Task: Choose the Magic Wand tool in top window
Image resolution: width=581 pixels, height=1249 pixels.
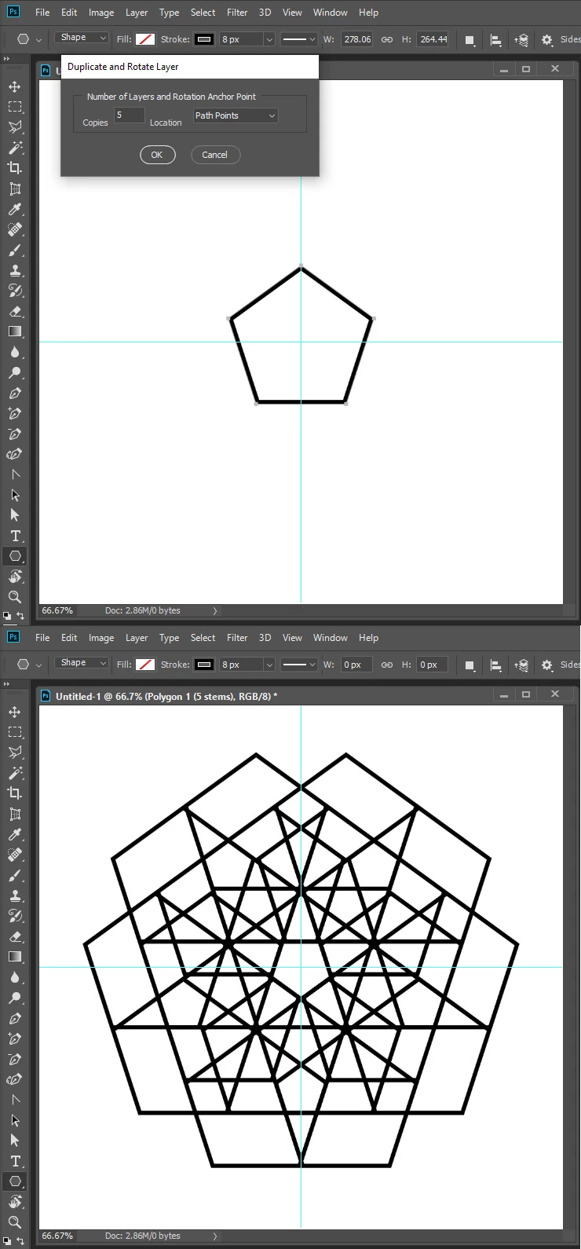Action: [x=15, y=148]
